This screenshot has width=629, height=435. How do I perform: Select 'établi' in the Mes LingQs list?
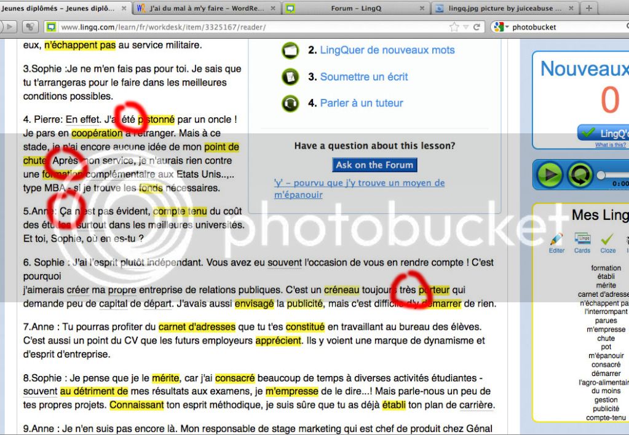tap(606, 276)
